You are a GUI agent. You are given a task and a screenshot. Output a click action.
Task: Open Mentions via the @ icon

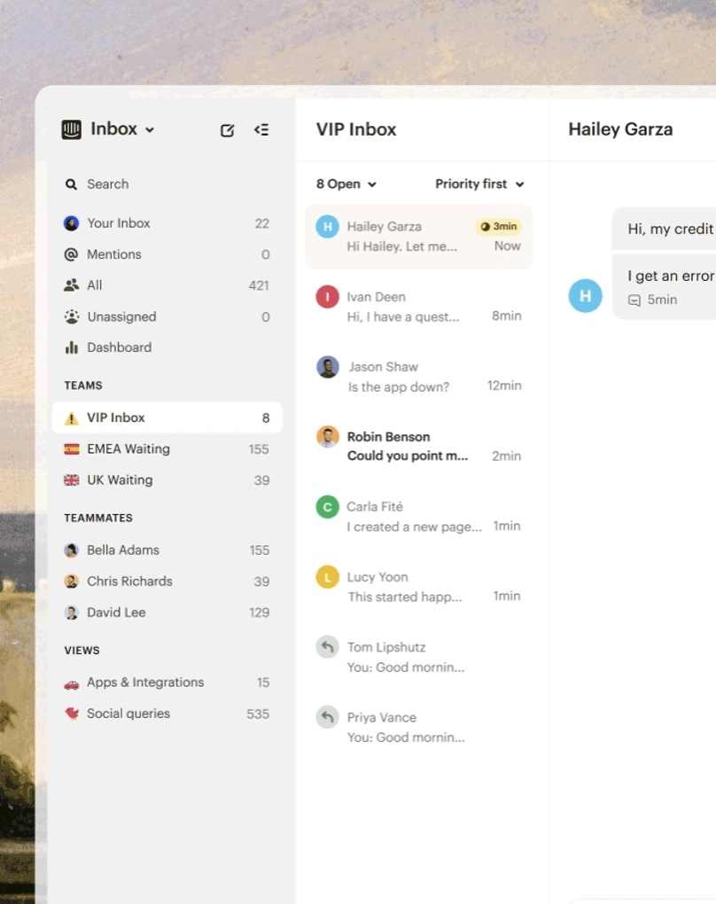pyautogui.click(x=71, y=254)
